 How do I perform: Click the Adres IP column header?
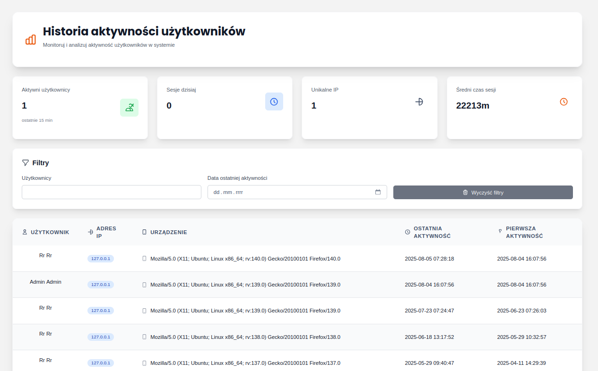(x=106, y=232)
